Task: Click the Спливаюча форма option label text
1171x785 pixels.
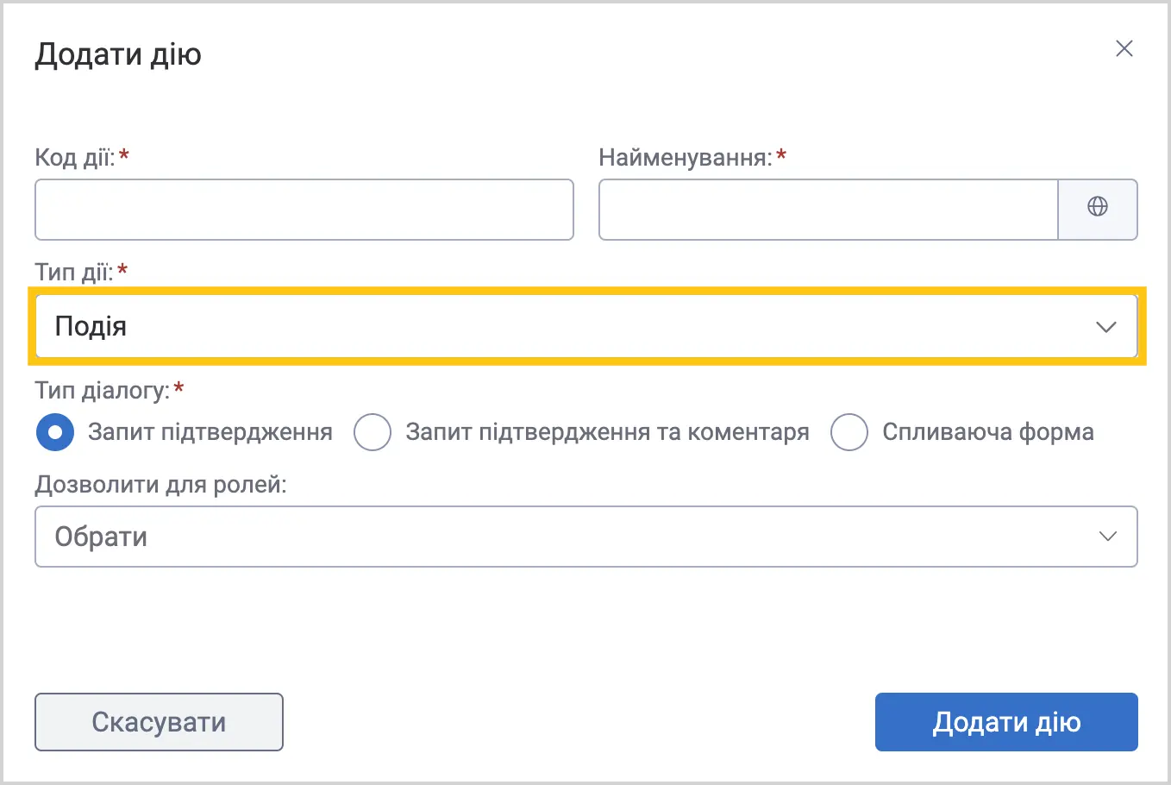Action: 987,432
